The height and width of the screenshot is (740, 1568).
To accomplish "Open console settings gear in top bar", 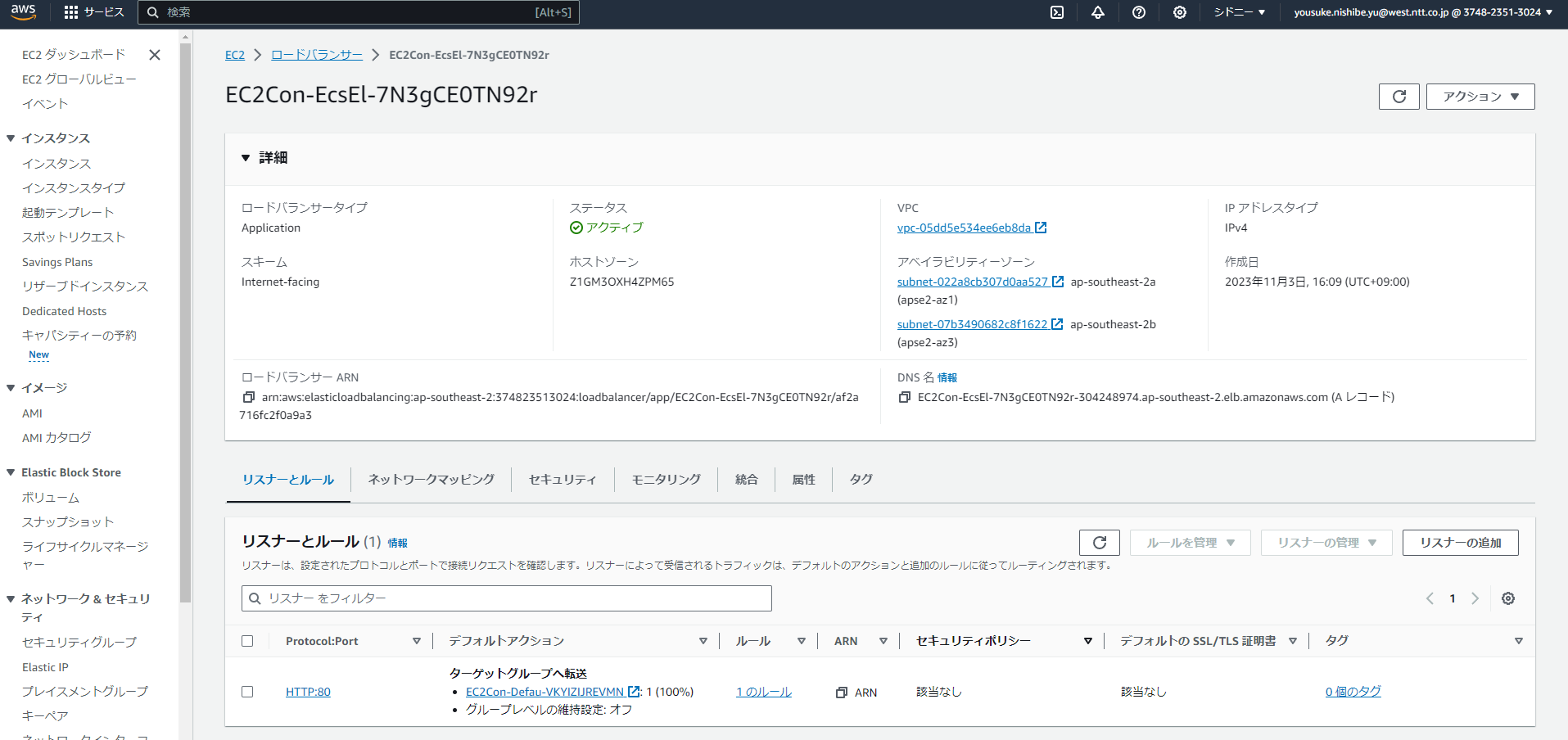I will [x=1180, y=12].
